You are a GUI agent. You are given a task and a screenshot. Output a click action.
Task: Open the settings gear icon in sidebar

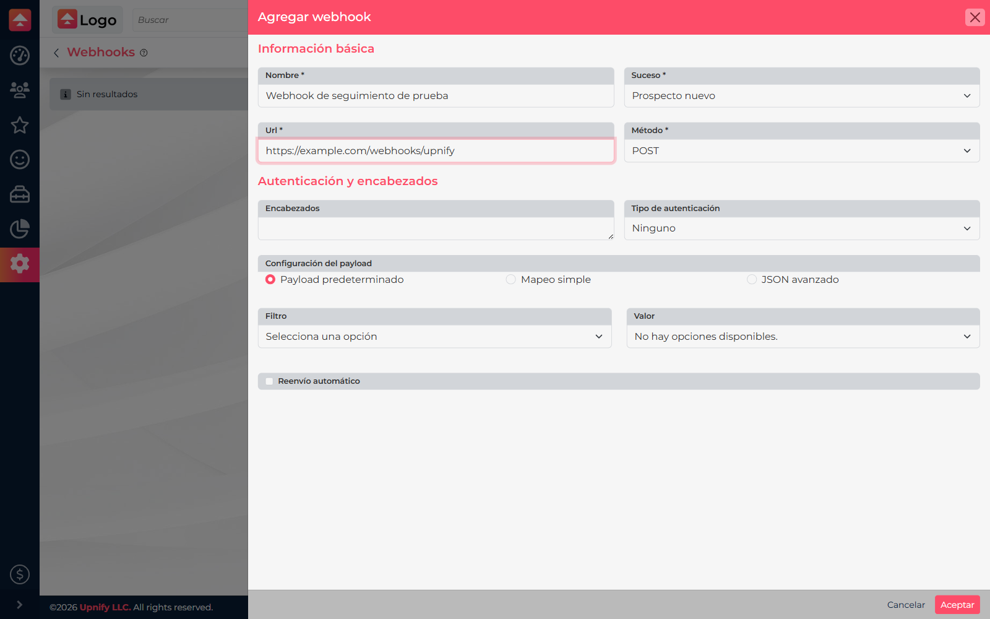(x=20, y=264)
